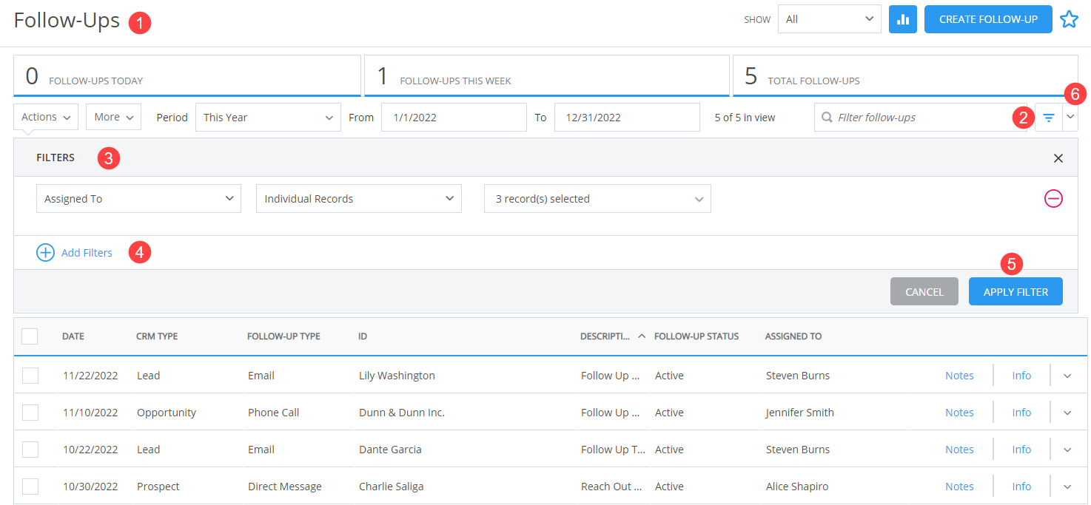Open Notes for Lily Washington
The height and width of the screenshot is (505, 1091).
pos(959,376)
